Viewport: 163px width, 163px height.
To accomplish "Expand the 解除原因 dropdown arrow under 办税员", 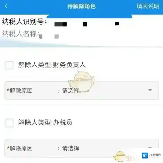I will [150, 148].
